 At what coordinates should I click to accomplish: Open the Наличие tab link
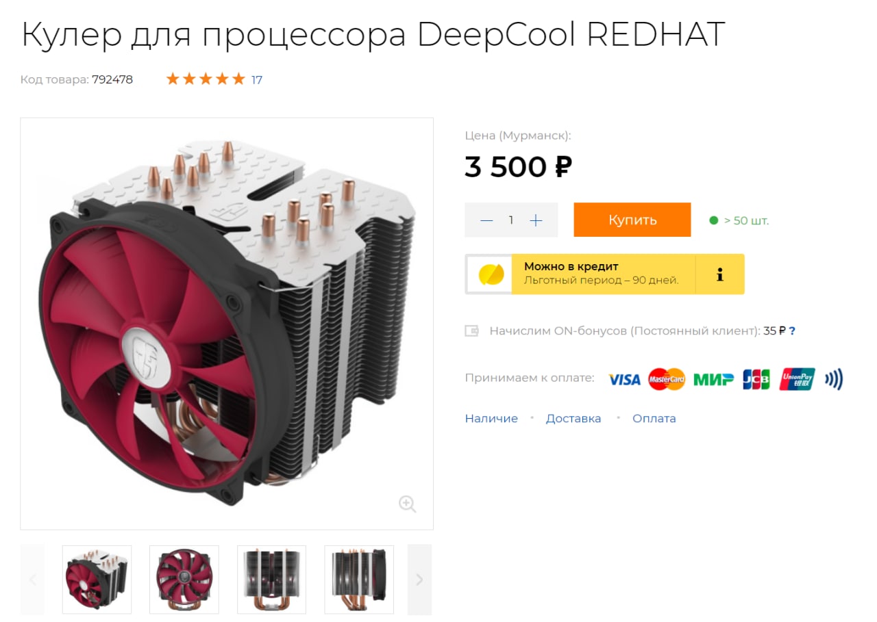(491, 419)
